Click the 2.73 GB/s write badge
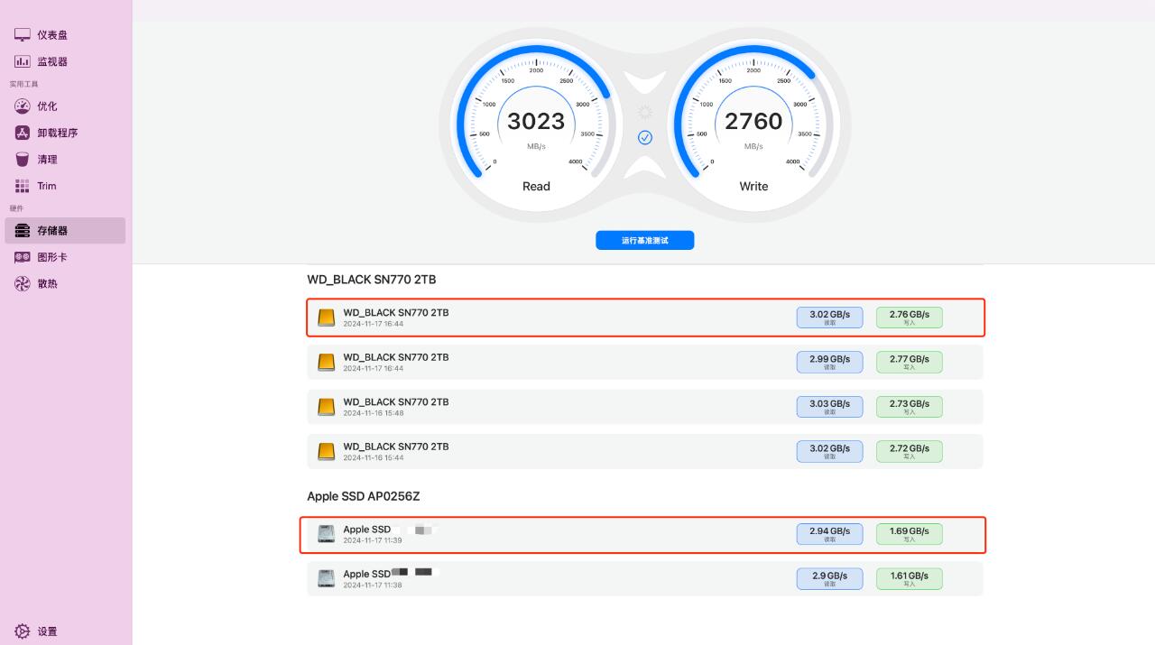The width and height of the screenshot is (1155, 645). [909, 407]
